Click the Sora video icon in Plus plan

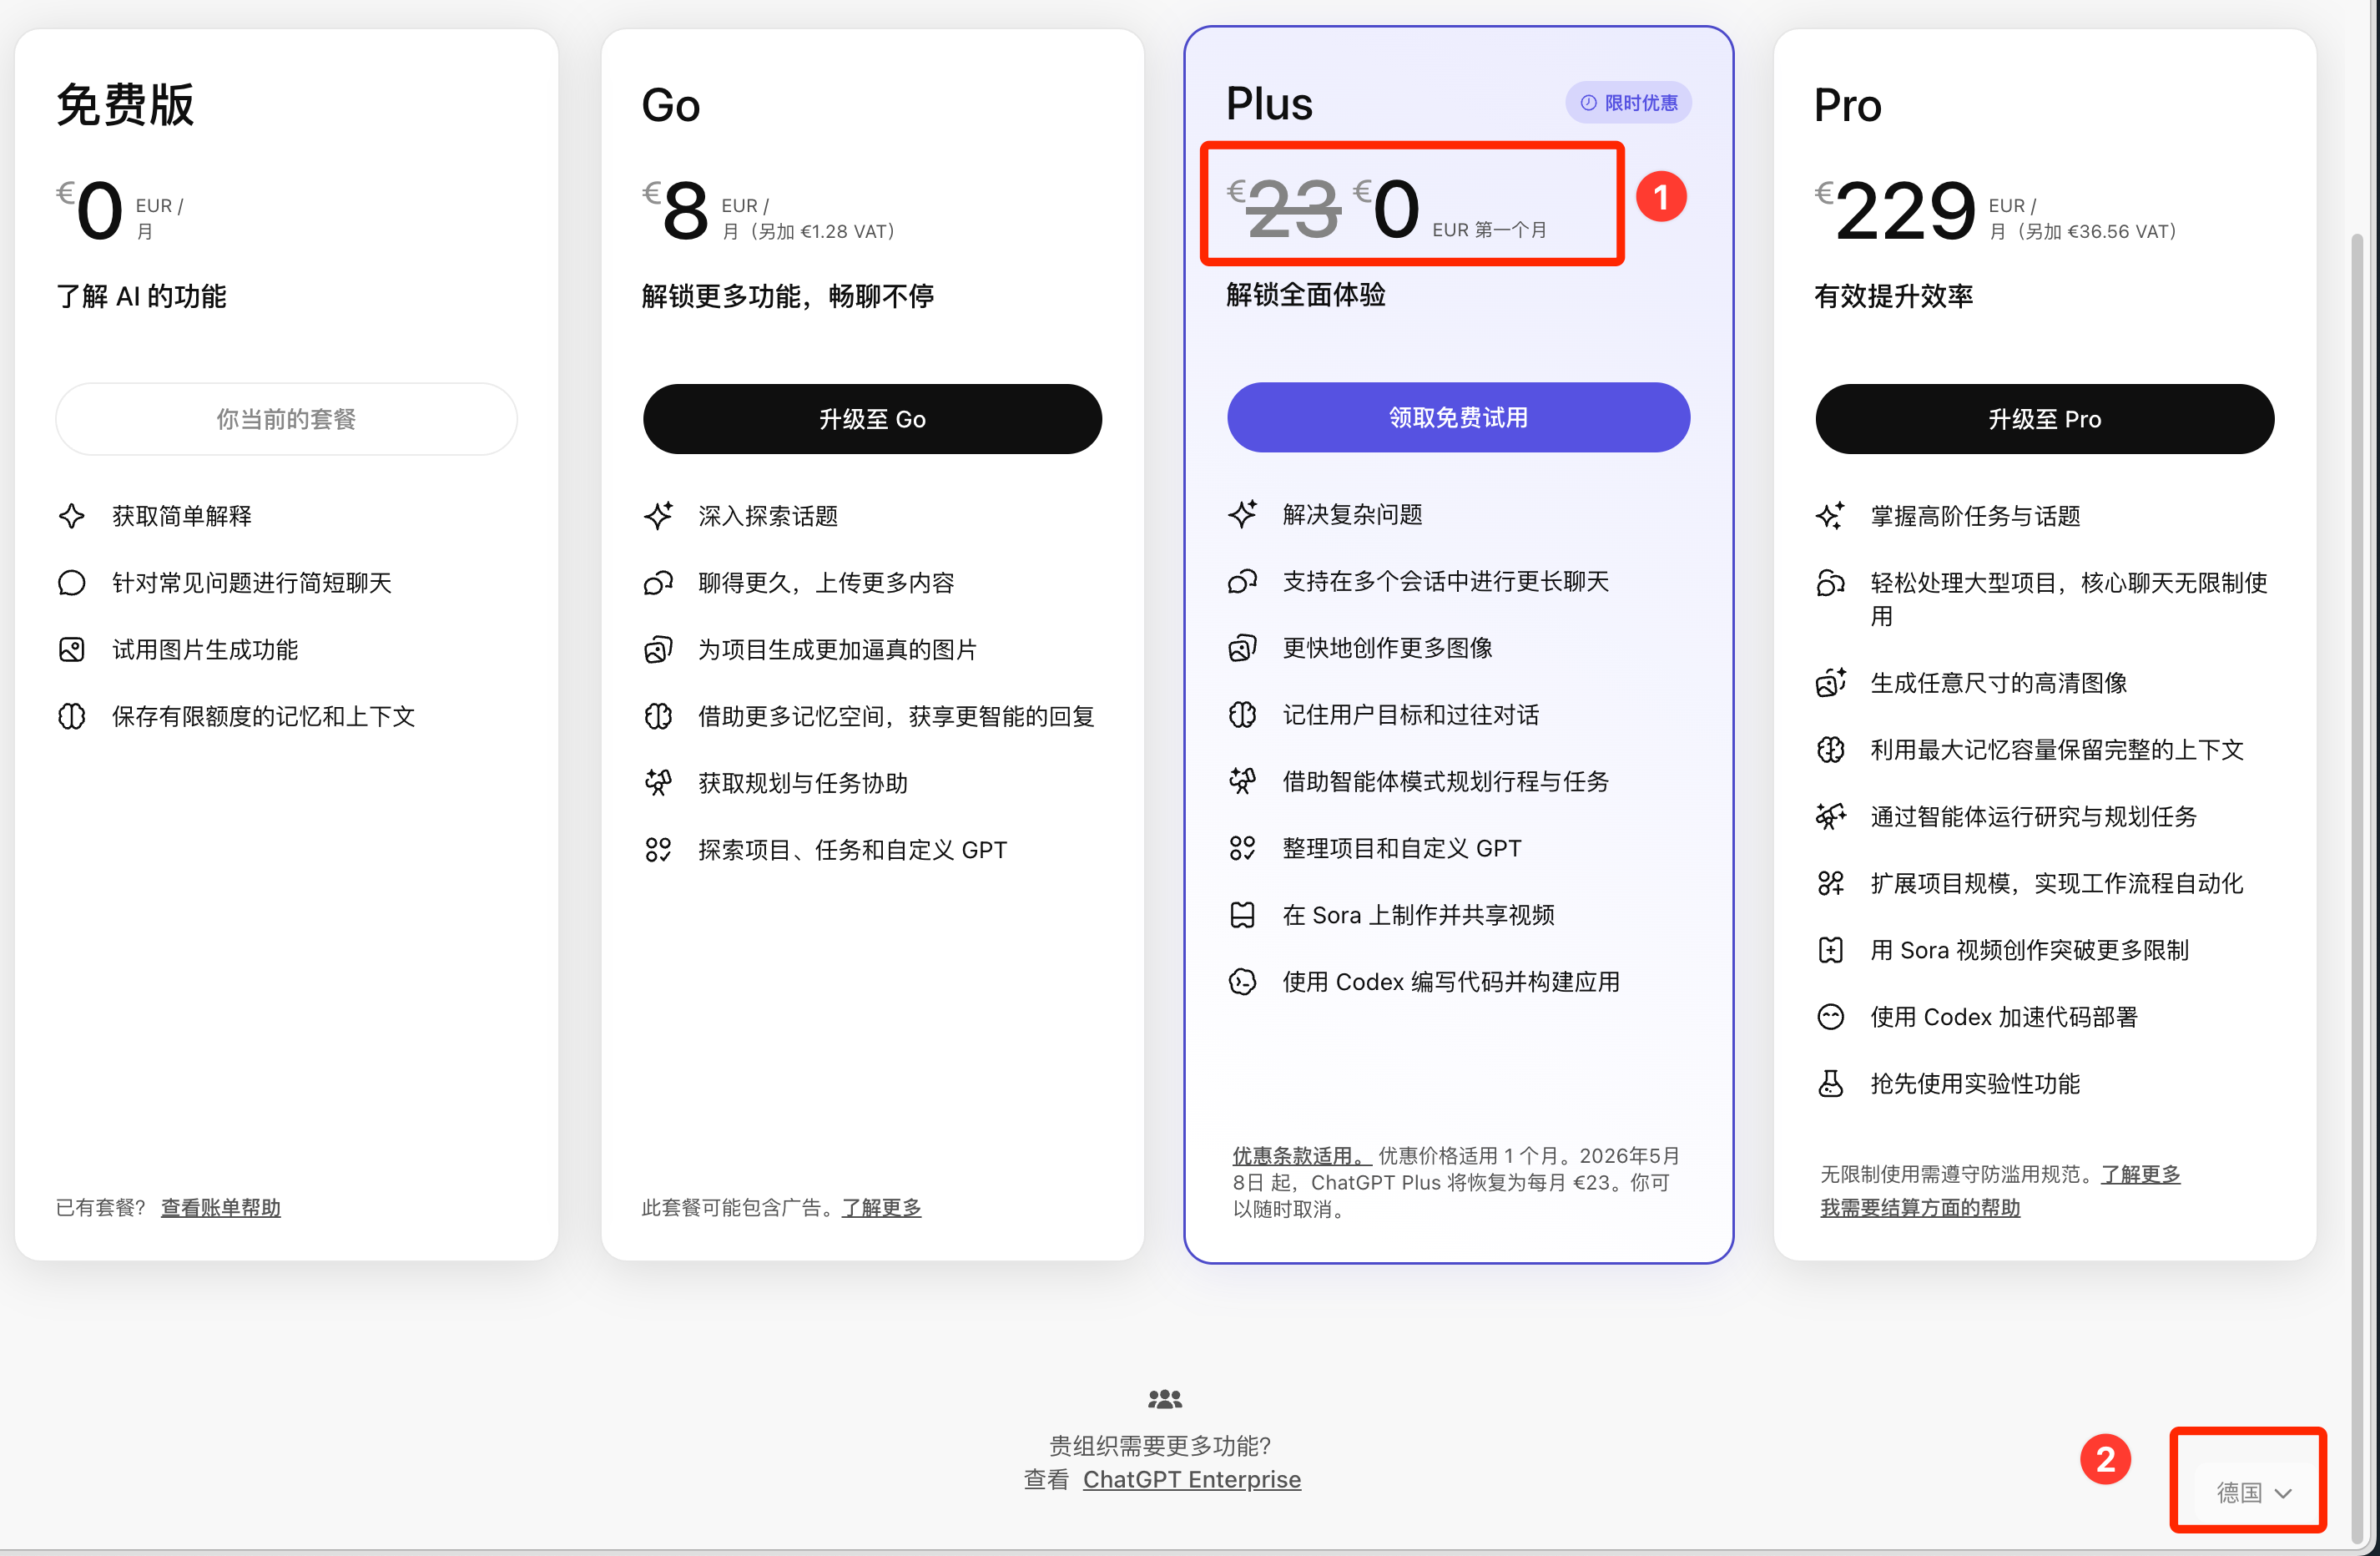[x=1242, y=915]
